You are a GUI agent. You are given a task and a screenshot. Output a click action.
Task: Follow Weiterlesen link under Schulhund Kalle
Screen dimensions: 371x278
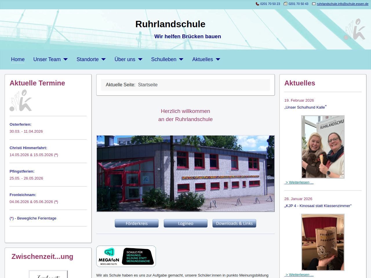(299, 182)
